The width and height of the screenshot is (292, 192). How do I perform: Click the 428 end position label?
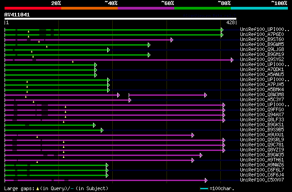tap(230, 22)
